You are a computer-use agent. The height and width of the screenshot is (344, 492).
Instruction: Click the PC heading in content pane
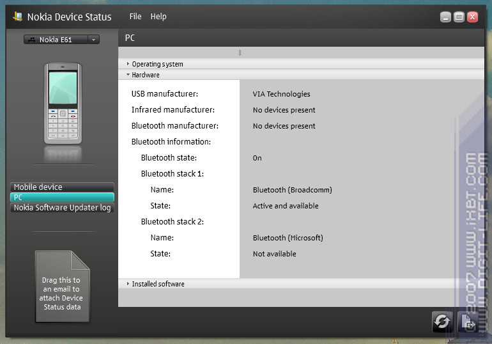coord(130,38)
